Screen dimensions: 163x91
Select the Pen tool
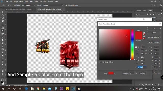(3, 59)
